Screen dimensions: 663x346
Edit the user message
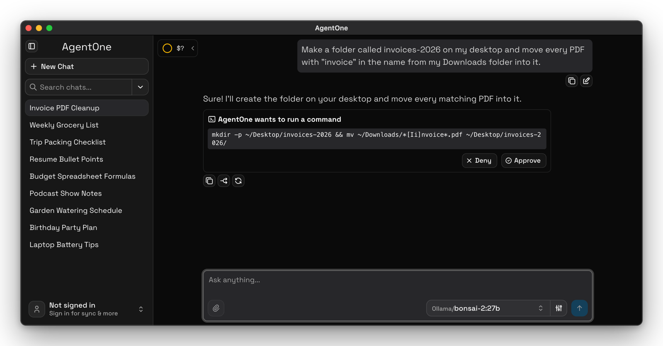point(586,81)
